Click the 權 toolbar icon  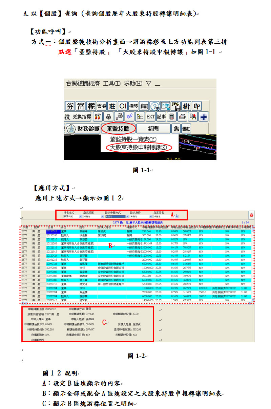91,106
